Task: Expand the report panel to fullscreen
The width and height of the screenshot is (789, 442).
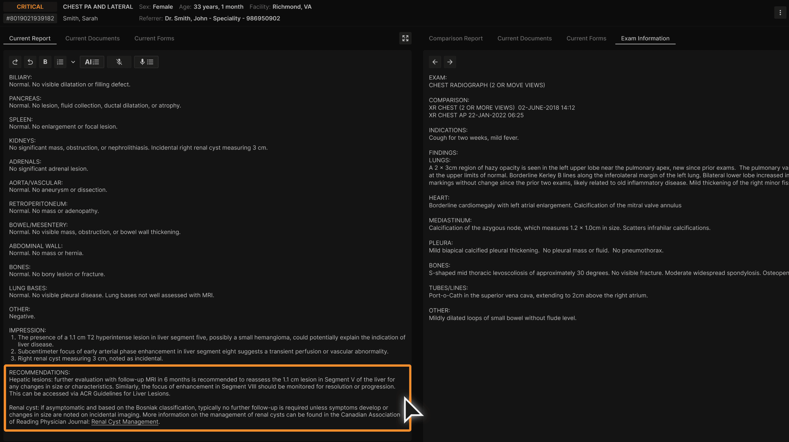Action: (x=405, y=38)
